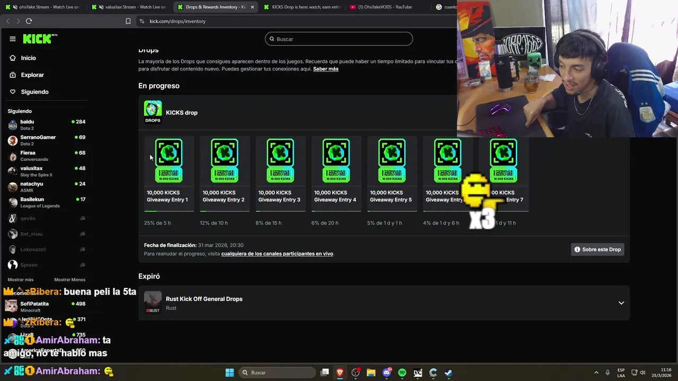The width and height of the screenshot is (678, 381).
Task: Select Giveaway Entry 2 reward icon
Action: click(x=225, y=161)
